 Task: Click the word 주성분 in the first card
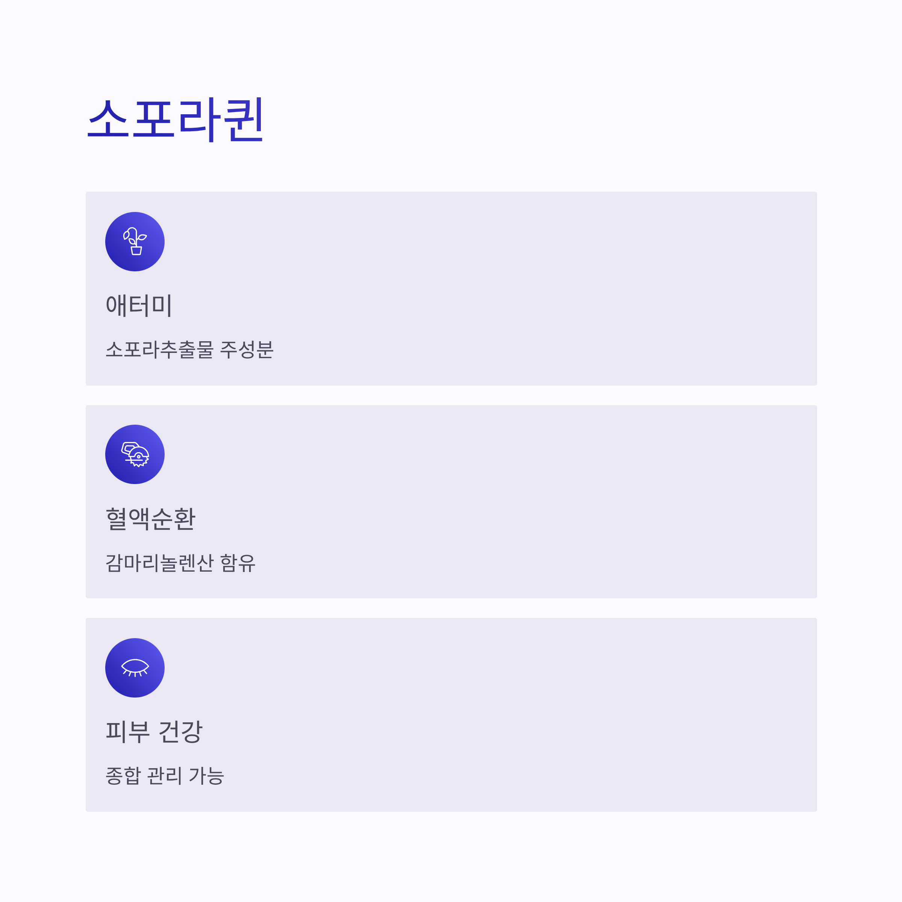point(247,349)
